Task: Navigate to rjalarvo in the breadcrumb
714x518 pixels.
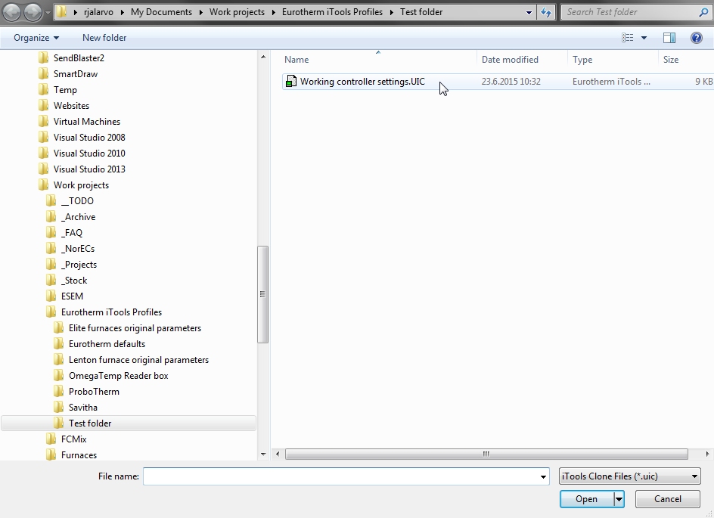Action: tap(99, 12)
